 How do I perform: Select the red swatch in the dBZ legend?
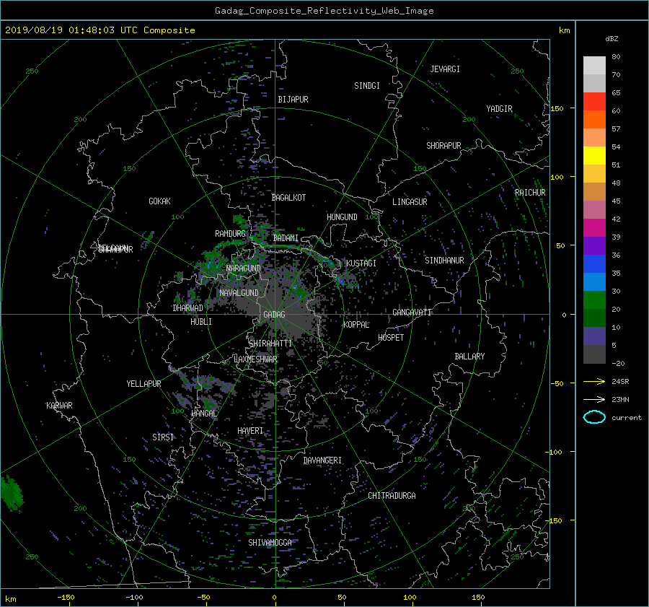pos(594,101)
